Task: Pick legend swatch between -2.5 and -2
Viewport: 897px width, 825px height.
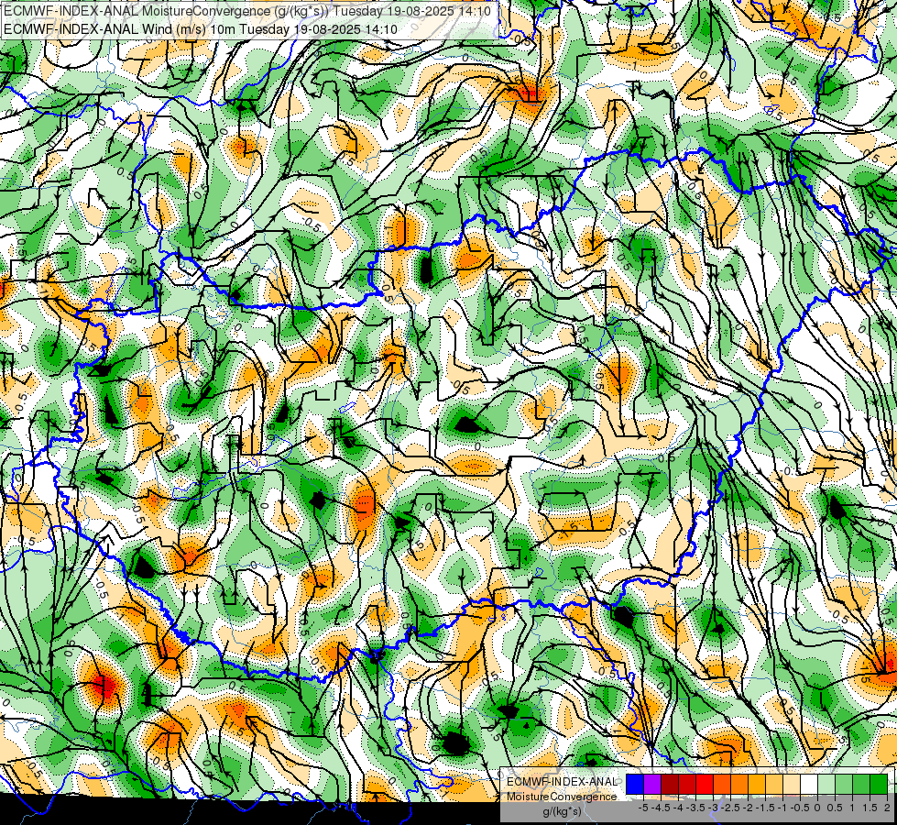Action: tap(739, 784)
